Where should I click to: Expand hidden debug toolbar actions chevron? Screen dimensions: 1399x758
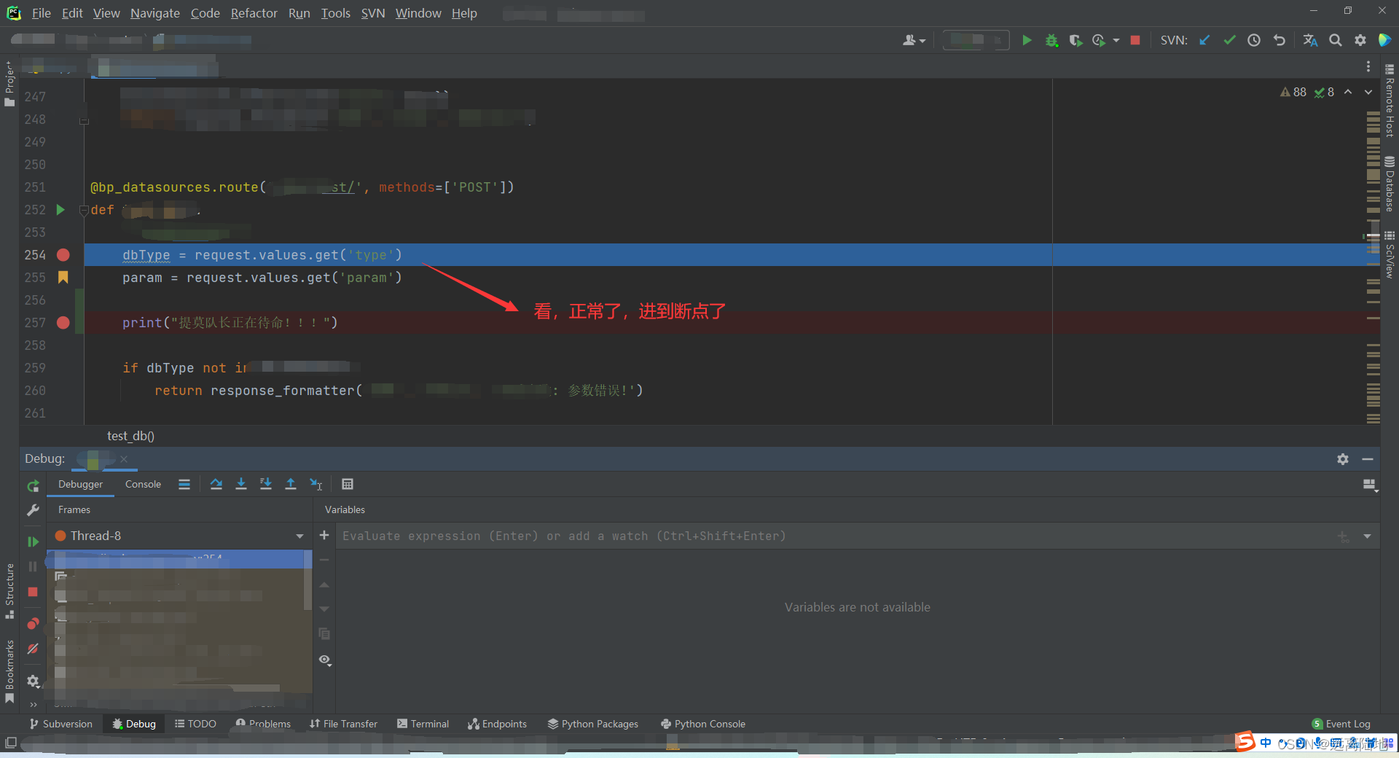[x=34, y=704]
